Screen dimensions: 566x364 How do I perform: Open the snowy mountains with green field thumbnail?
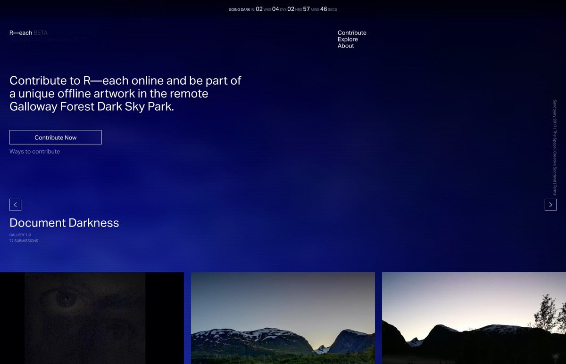pos(283,318)
